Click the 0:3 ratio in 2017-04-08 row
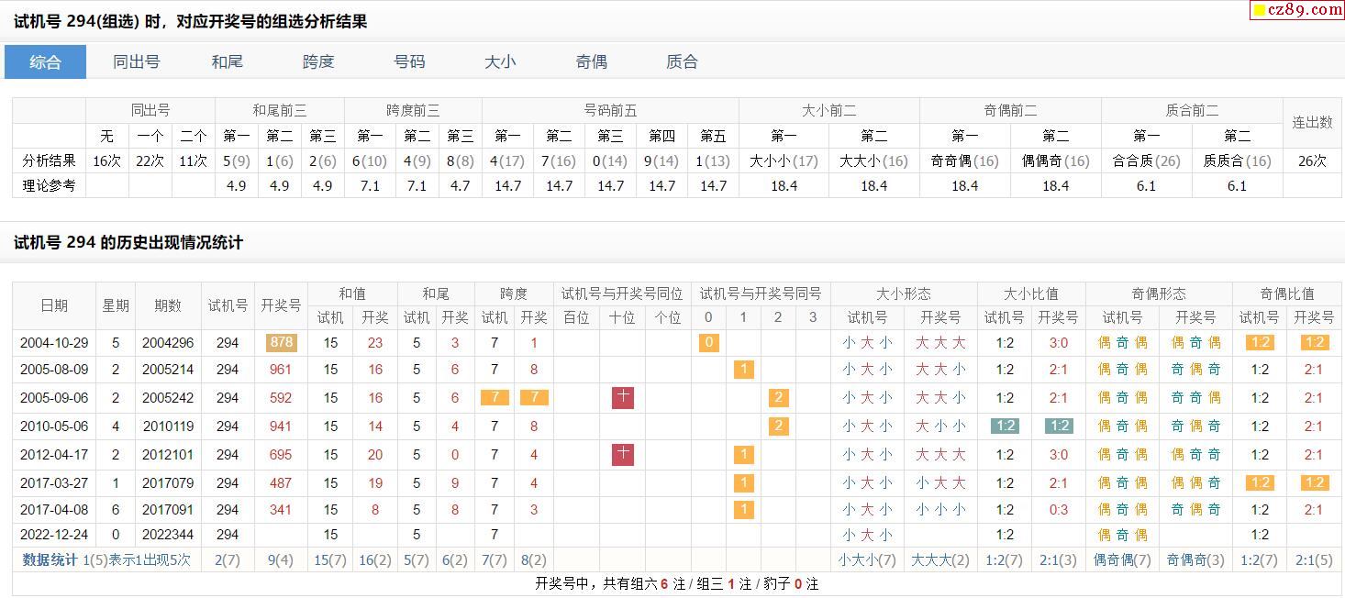This screenshot has height=598, width=1345. click(x=1058, y=509)
